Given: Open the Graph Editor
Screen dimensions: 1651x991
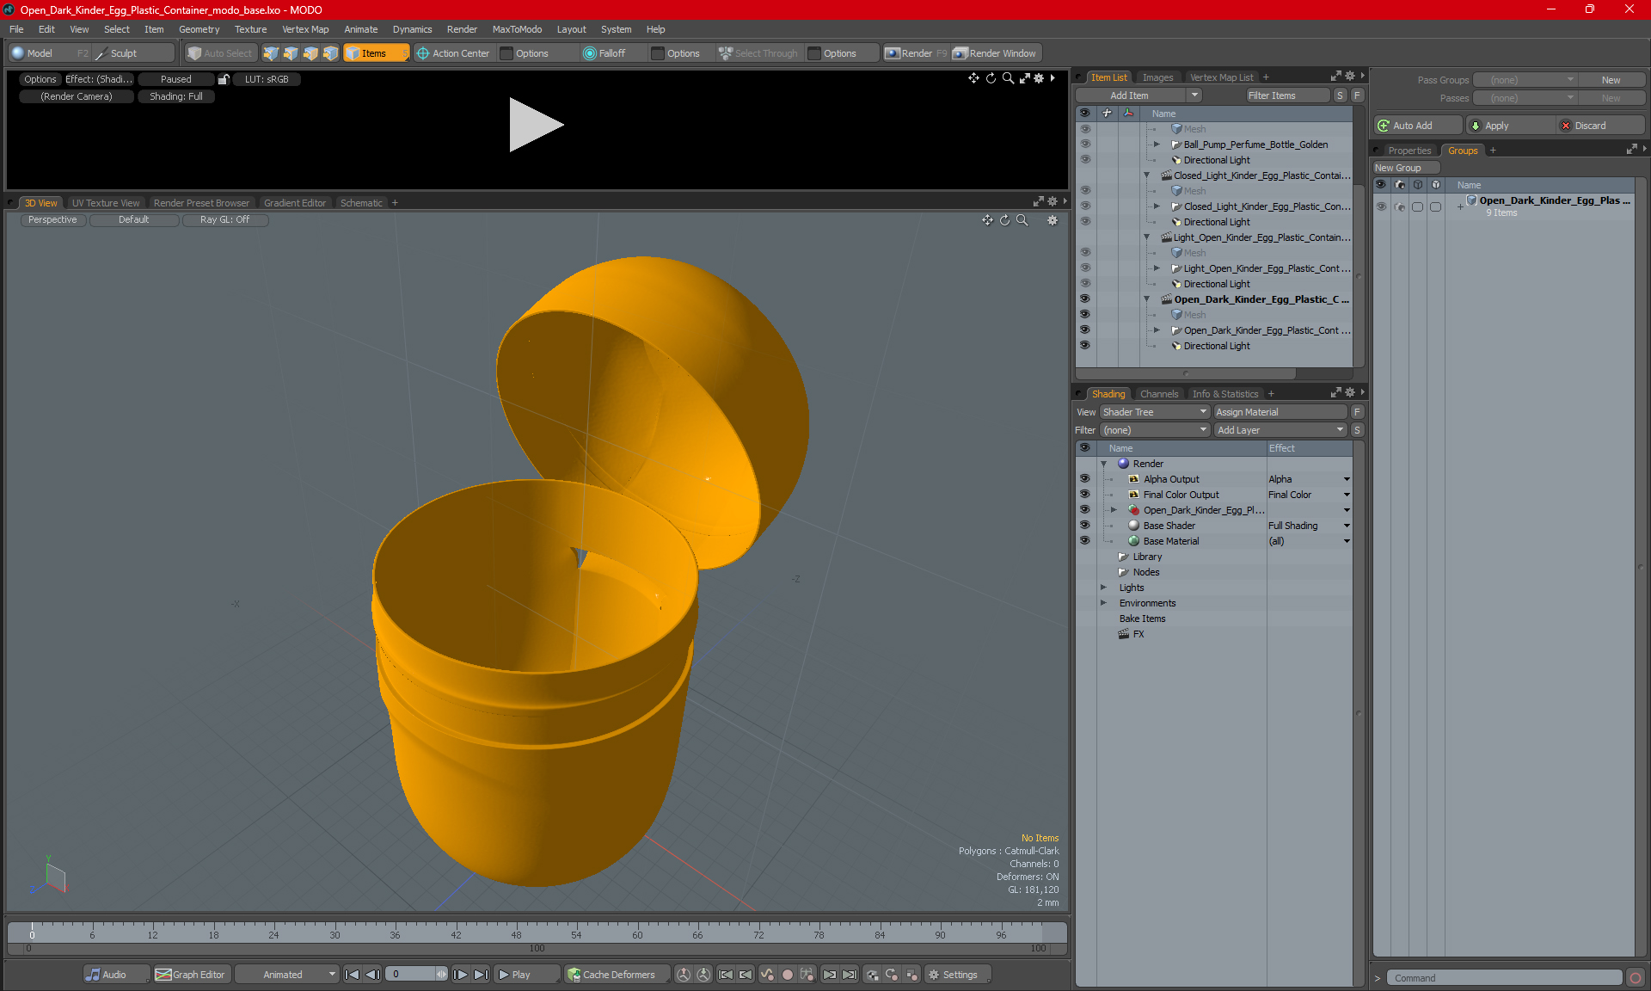Looking at the screenshot, I should [x=191, y=975].
